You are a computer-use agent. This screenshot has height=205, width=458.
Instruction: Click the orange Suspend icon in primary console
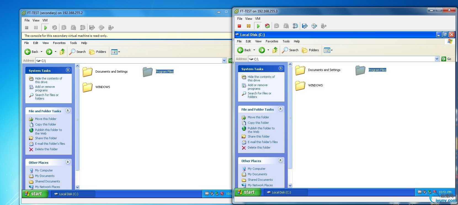coord(249,26)
